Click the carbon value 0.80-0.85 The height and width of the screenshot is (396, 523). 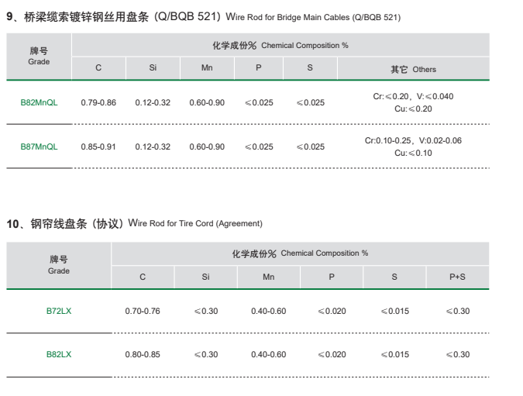tap(143, 354)
